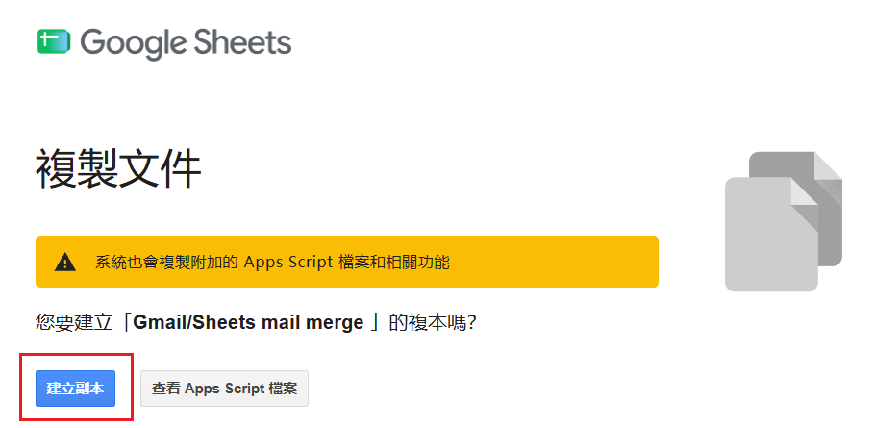Screen dimensions: 874x428
Task: Click the black warning triangle icon
Action: point(65,262)
